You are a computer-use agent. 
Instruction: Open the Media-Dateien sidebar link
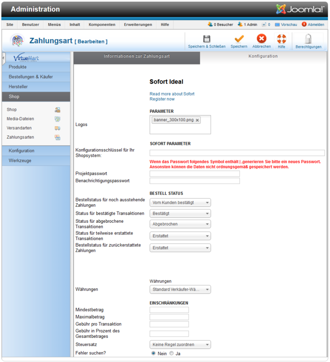tap(20, 118)
